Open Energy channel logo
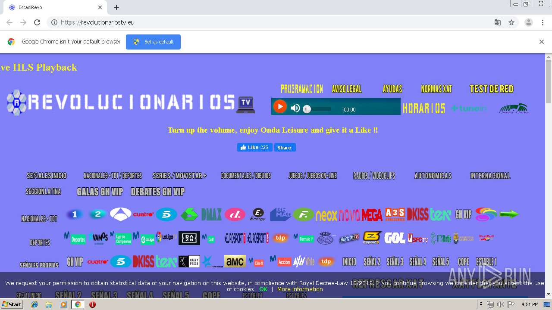Screen dimensions: 552x310 pyautogui.click(x=258, y=214)
